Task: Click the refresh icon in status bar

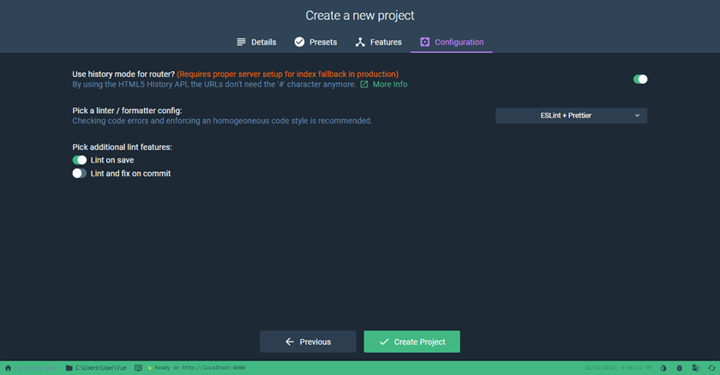Action: (711, 368)
